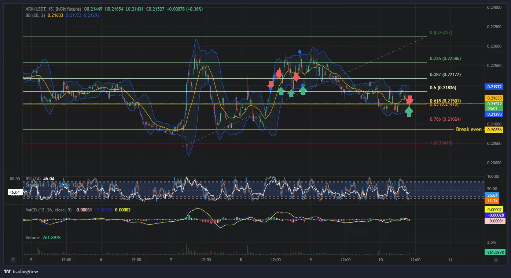Viewport: 511px width, 278px height.
Task: Click the O0.21449 open value in legend
Action: click(94, 9)
